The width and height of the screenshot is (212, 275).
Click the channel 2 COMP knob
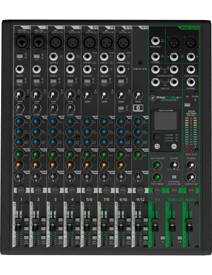36,108
